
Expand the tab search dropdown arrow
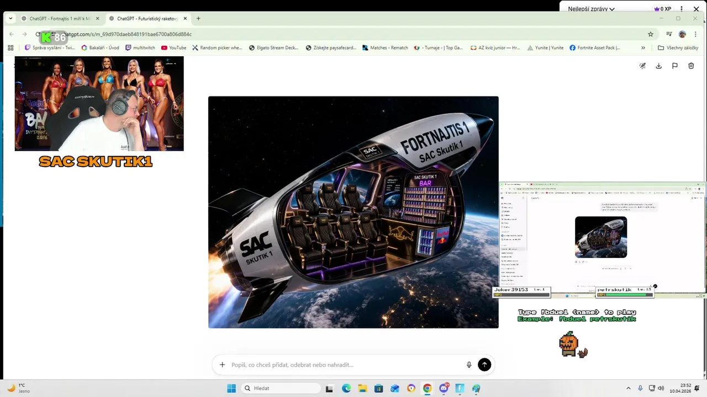pyautogui.click(x=10, y=18)
